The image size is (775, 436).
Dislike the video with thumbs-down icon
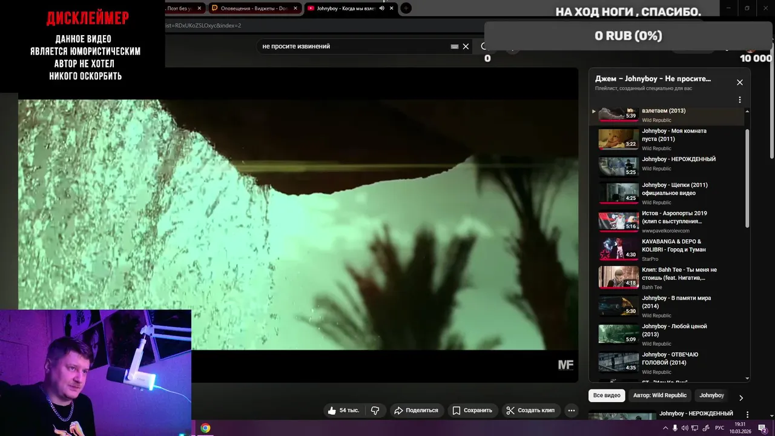375,411
